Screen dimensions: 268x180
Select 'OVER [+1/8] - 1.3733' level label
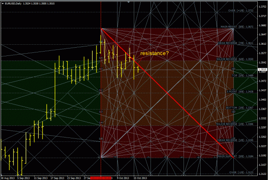241,11
